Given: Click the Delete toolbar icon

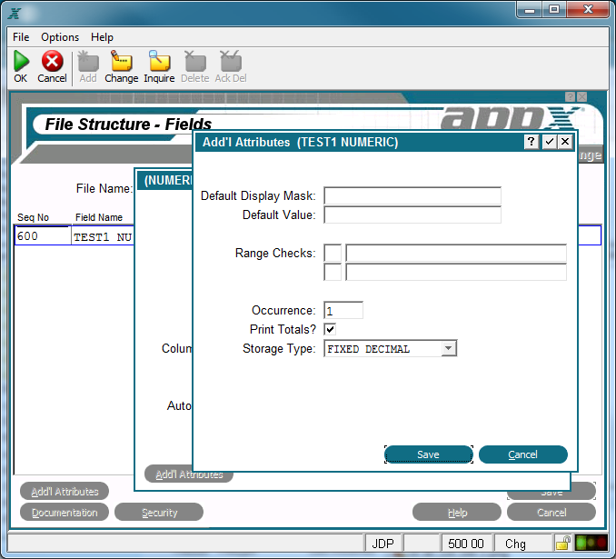Looking at the screenshot, I should [194, 61].
